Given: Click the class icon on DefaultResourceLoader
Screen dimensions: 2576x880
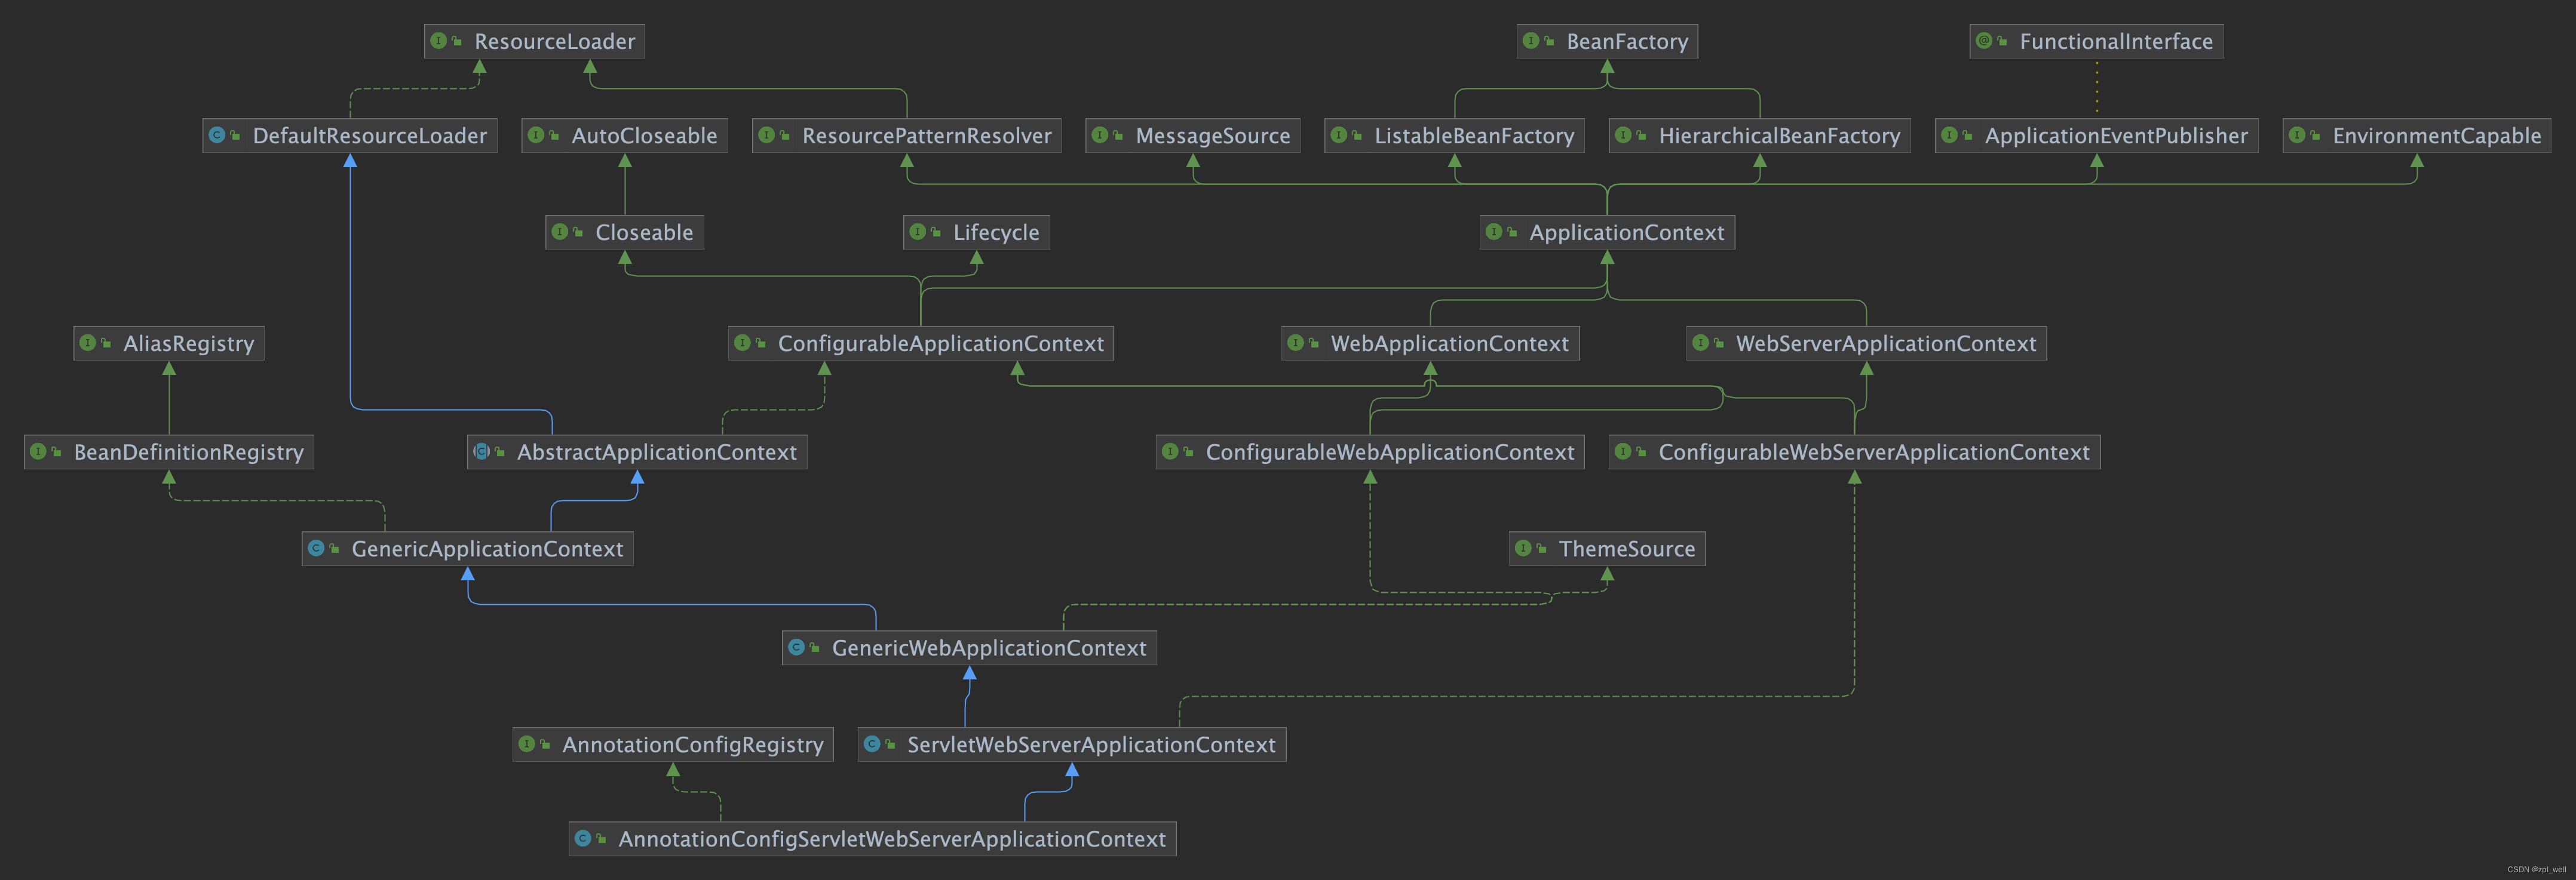Looking at the screenshot, I should 217,135.
